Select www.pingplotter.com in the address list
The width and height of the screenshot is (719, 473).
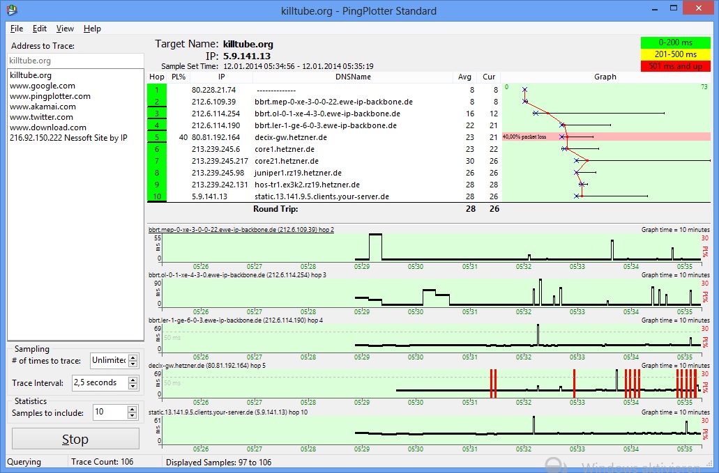[x=50, y=96]
